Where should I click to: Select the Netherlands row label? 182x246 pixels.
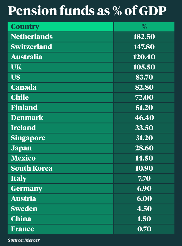pos(32,37)
